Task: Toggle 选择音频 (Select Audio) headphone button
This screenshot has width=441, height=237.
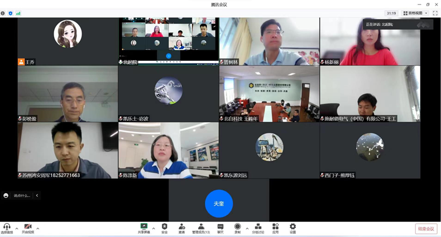Action: [7, 228]
